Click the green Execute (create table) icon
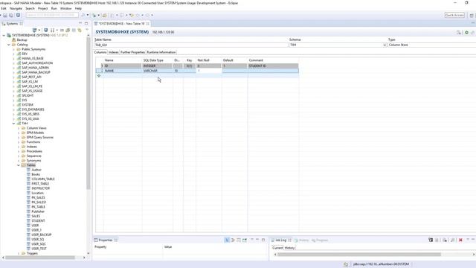Screen dimensions: 476x268 (x=466, y=32)
